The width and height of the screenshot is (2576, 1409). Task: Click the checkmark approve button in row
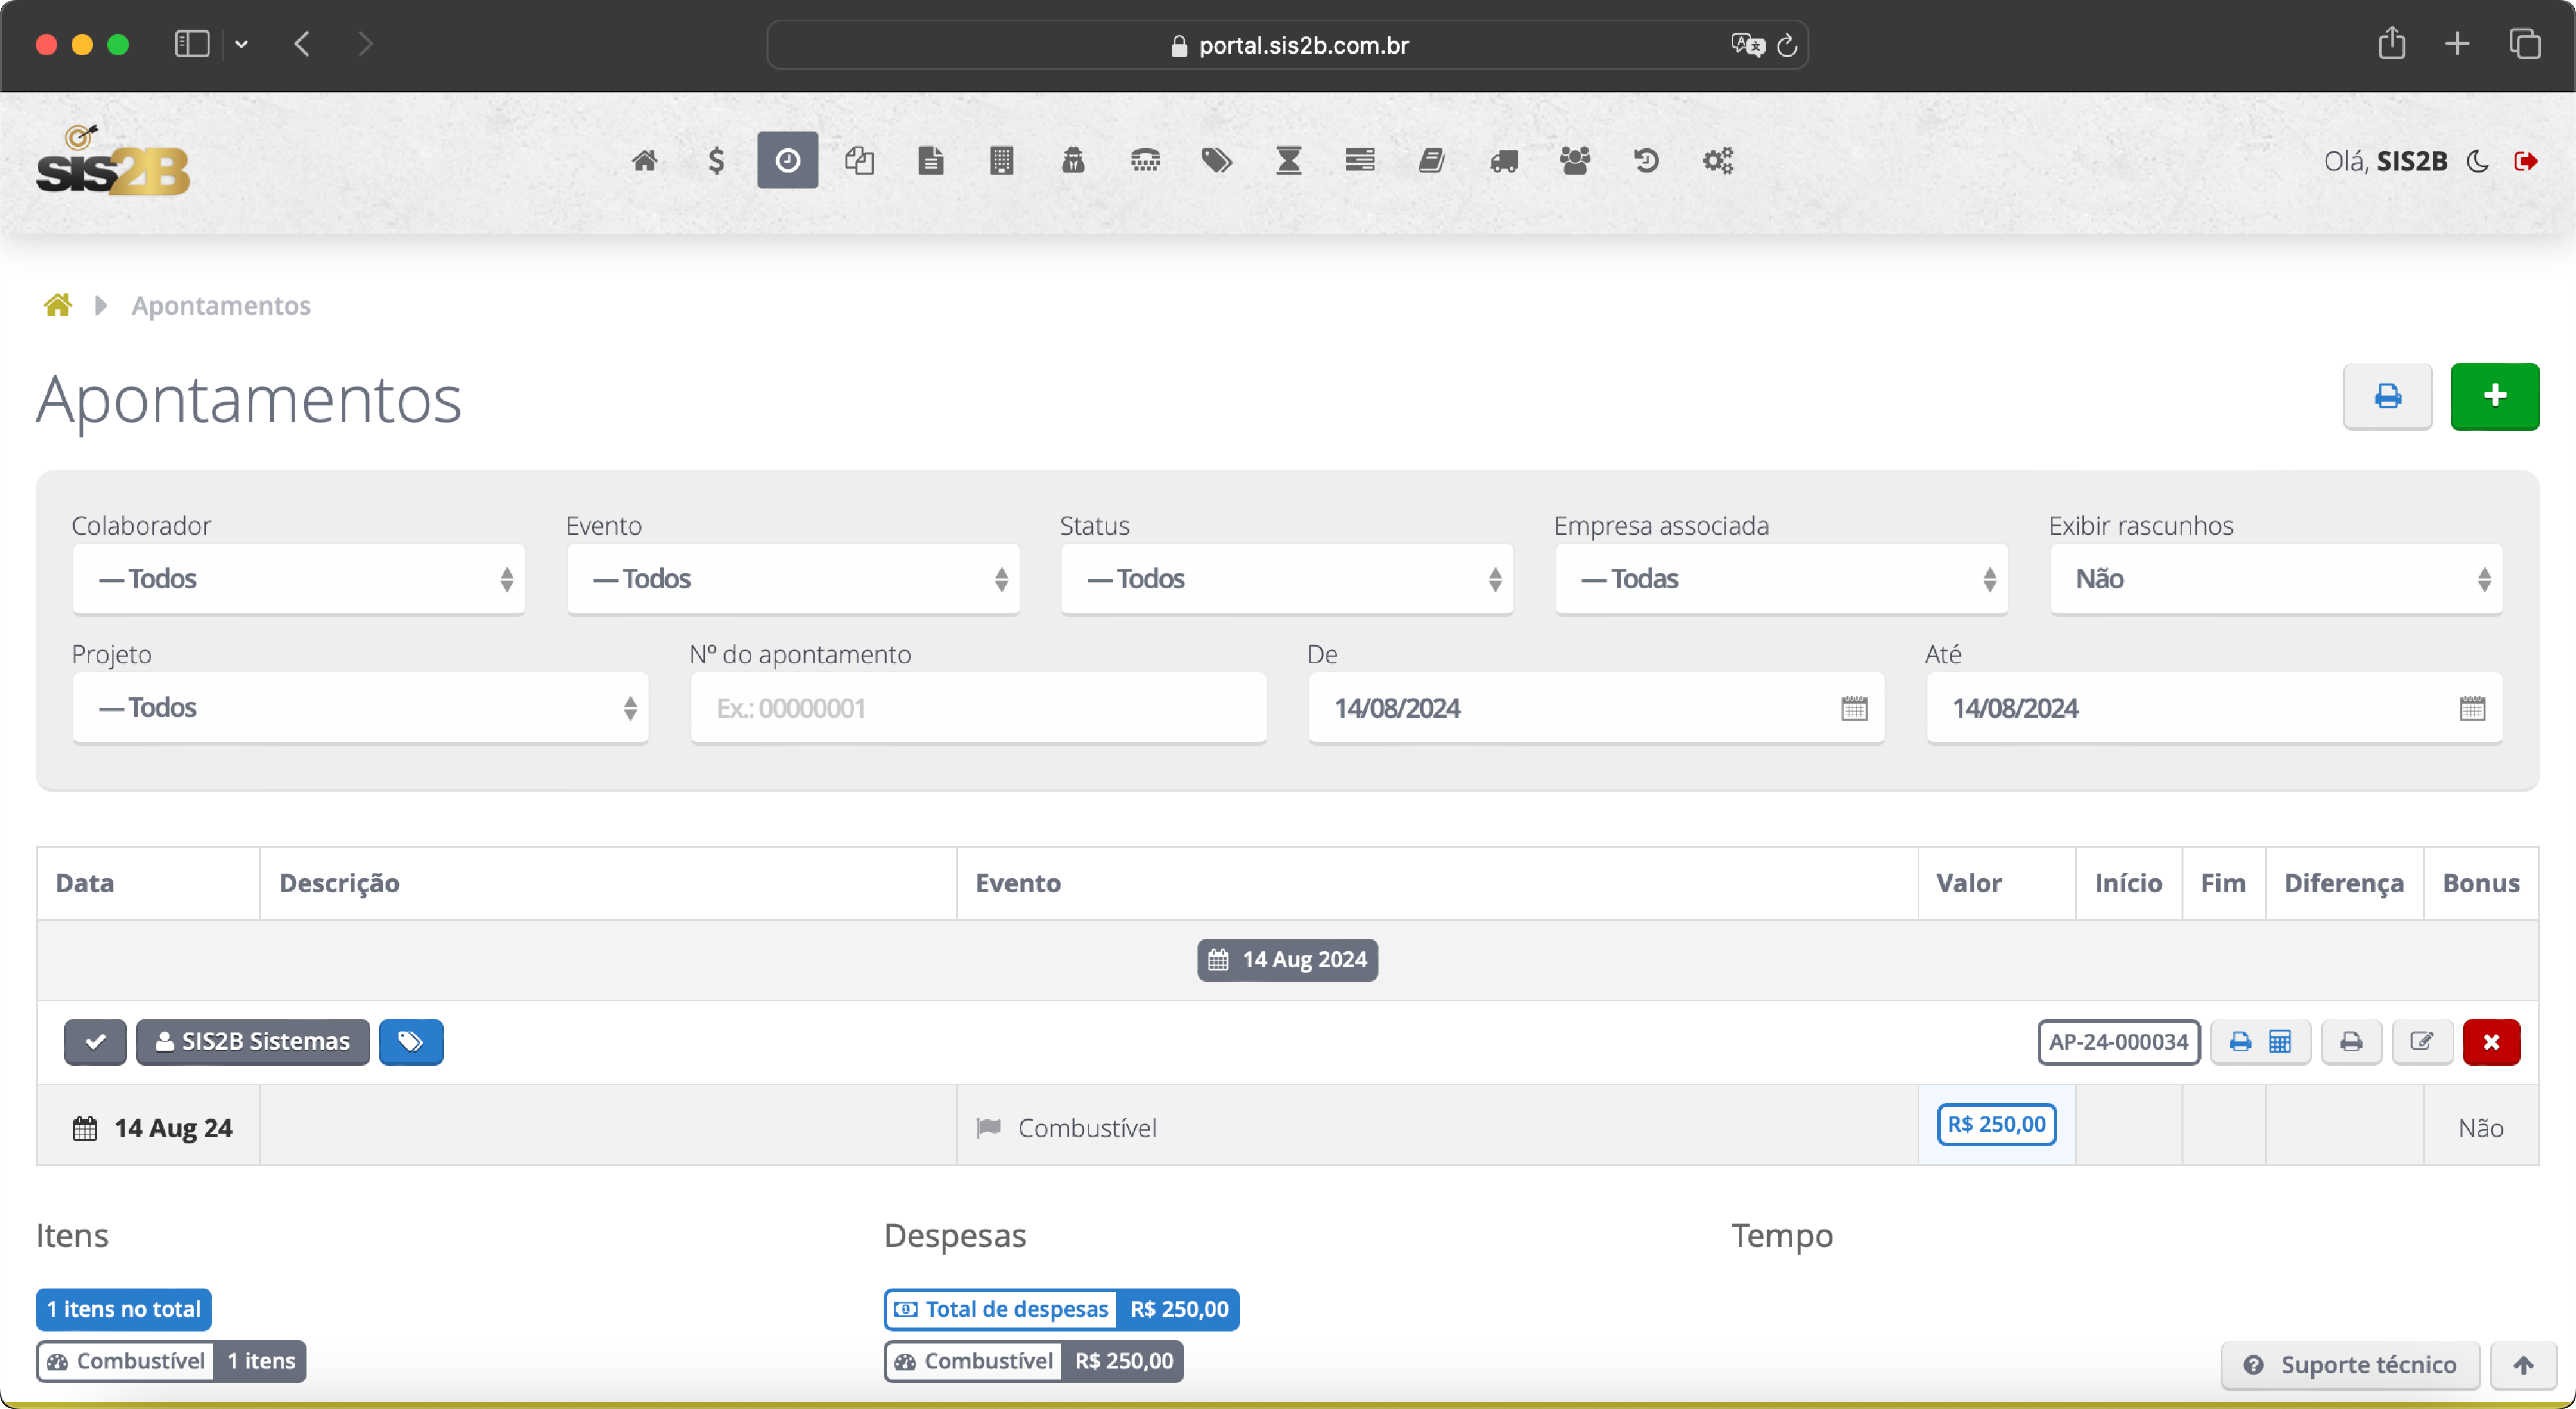click(95, 1041)
